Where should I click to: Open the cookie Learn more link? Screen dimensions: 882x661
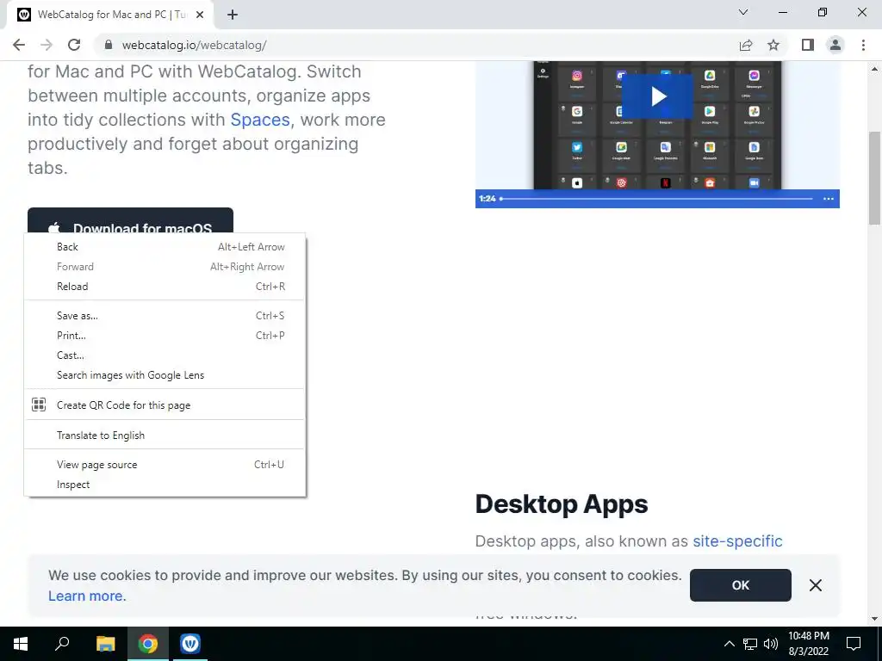[x=87, y=596]
